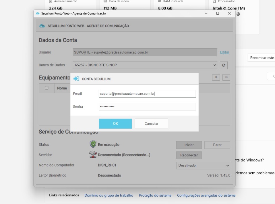Click the Secullum cloud logo in header
The width and height of the screenshot is (275, 204).
coord(42,26)
